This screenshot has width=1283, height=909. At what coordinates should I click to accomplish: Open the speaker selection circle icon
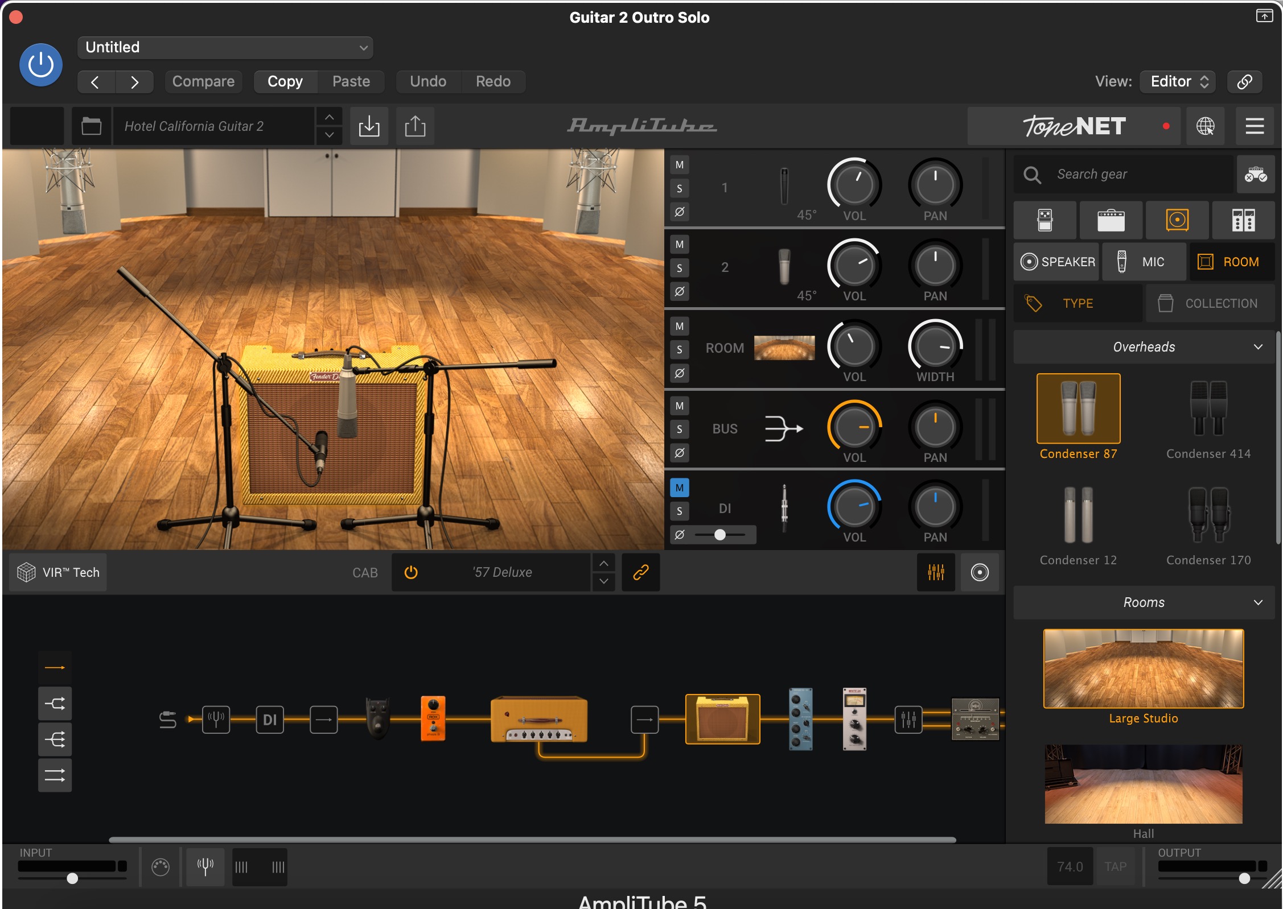(980, 572)
